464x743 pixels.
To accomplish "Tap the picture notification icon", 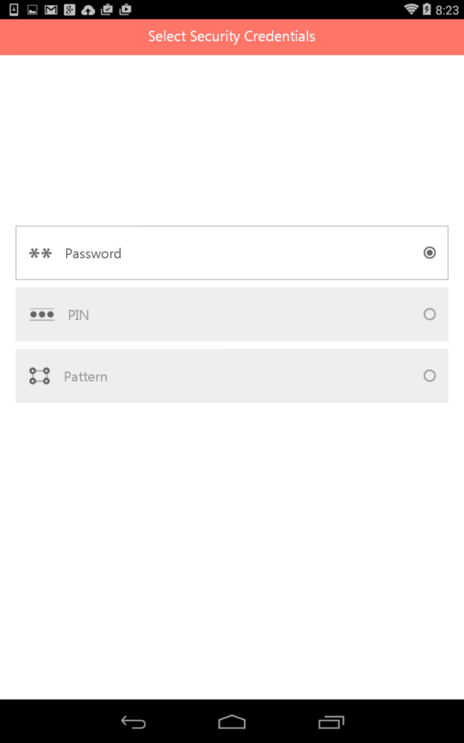I will (x=32, y=9).
